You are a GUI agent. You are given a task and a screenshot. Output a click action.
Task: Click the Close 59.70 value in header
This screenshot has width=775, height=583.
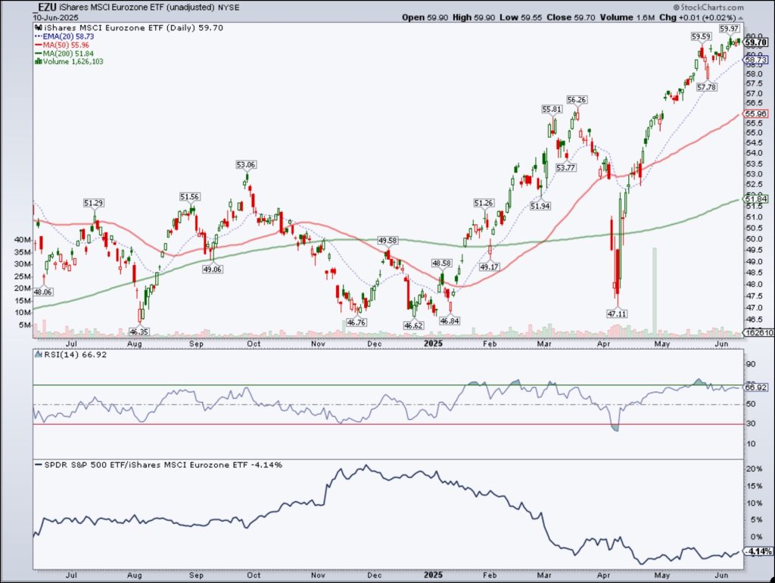pos(571,17)
